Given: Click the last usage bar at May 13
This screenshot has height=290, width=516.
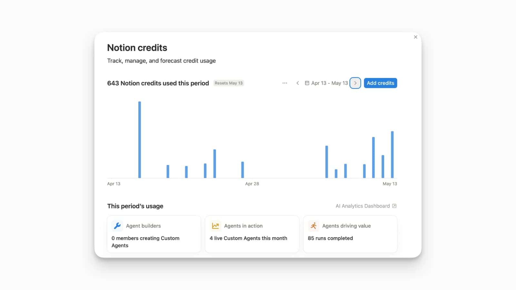Looking at the screenshot, I should tap(392, 155).
